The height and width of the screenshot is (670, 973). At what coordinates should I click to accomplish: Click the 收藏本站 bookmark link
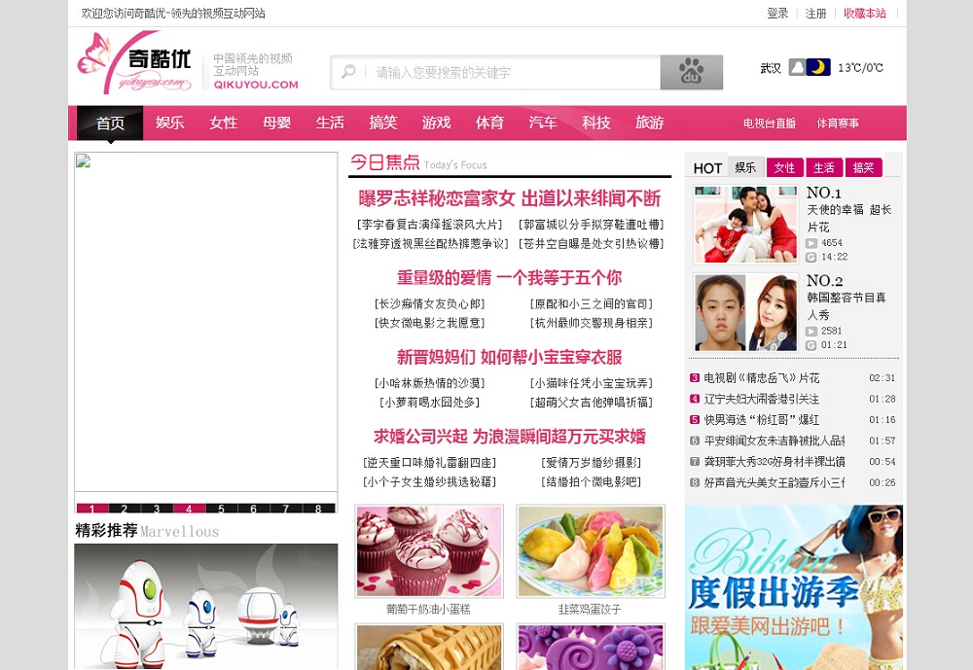point(865,13)
